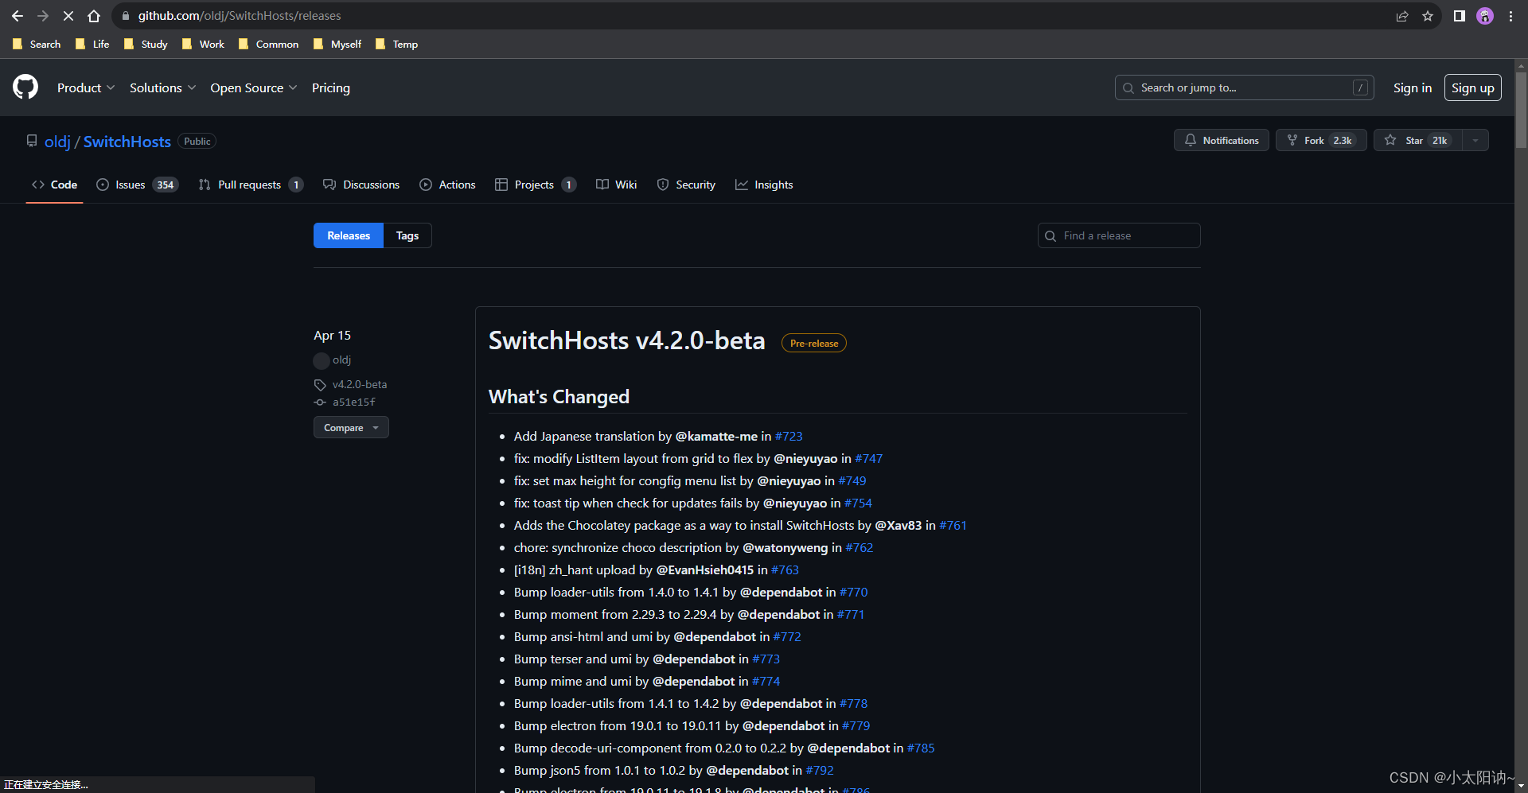The height and width of the screenshot is (793, 1528).
Task: Open pull request #723
Action: pos(789,437)
